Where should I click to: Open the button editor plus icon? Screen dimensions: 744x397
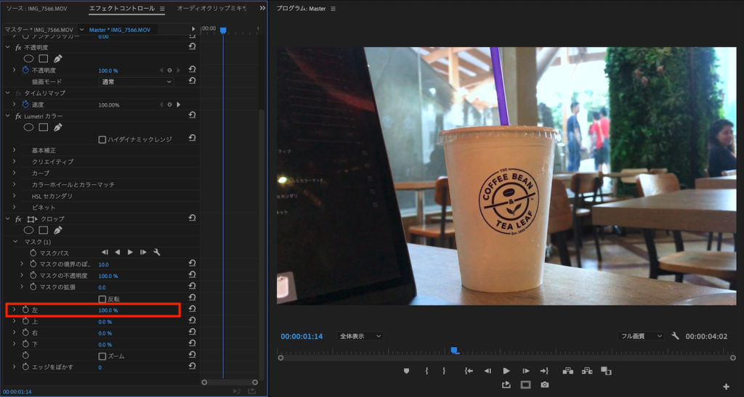click(726, 386)
